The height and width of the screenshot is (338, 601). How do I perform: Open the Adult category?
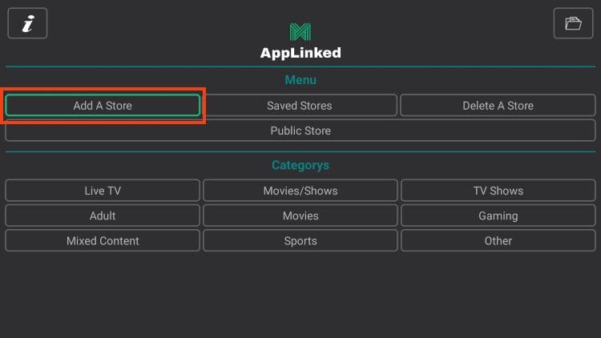pos(103,215)
